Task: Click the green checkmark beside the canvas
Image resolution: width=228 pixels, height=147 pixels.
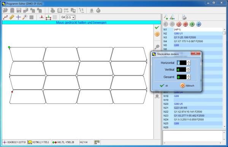Action: (x=157, y=27)
